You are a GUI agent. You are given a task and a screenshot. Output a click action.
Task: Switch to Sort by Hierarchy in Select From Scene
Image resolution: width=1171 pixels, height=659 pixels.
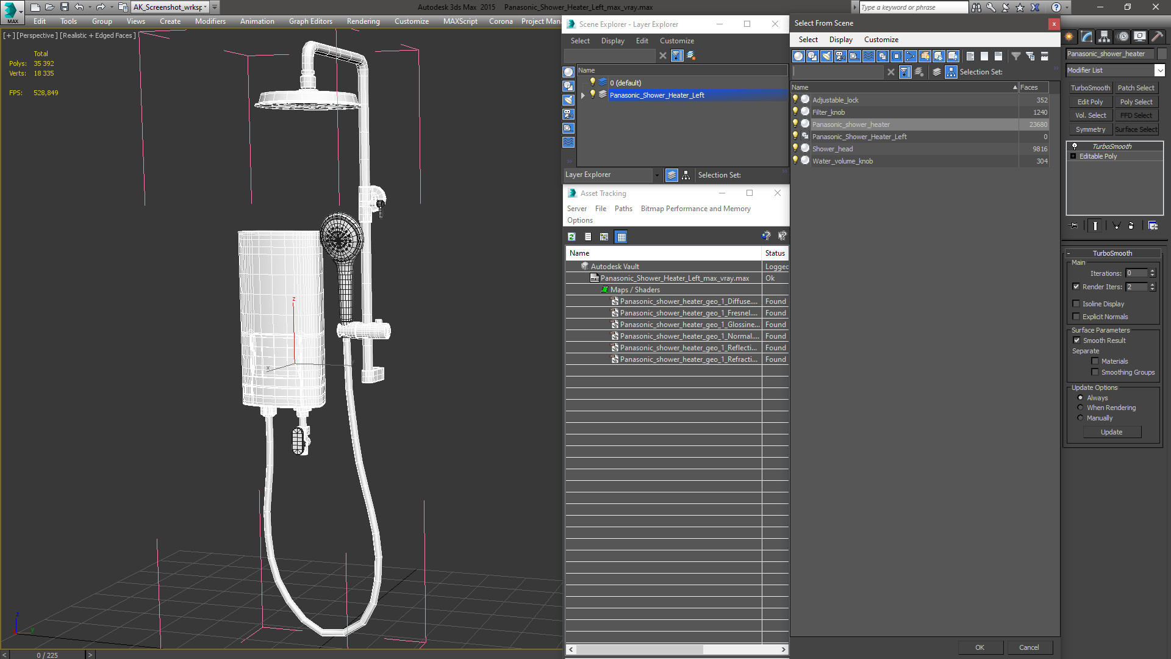(x=951, y=72)
